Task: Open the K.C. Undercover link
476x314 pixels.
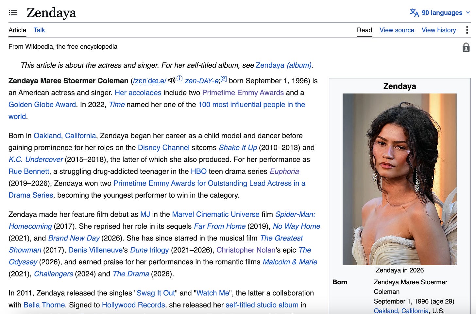Action: [x=36, y=159]
